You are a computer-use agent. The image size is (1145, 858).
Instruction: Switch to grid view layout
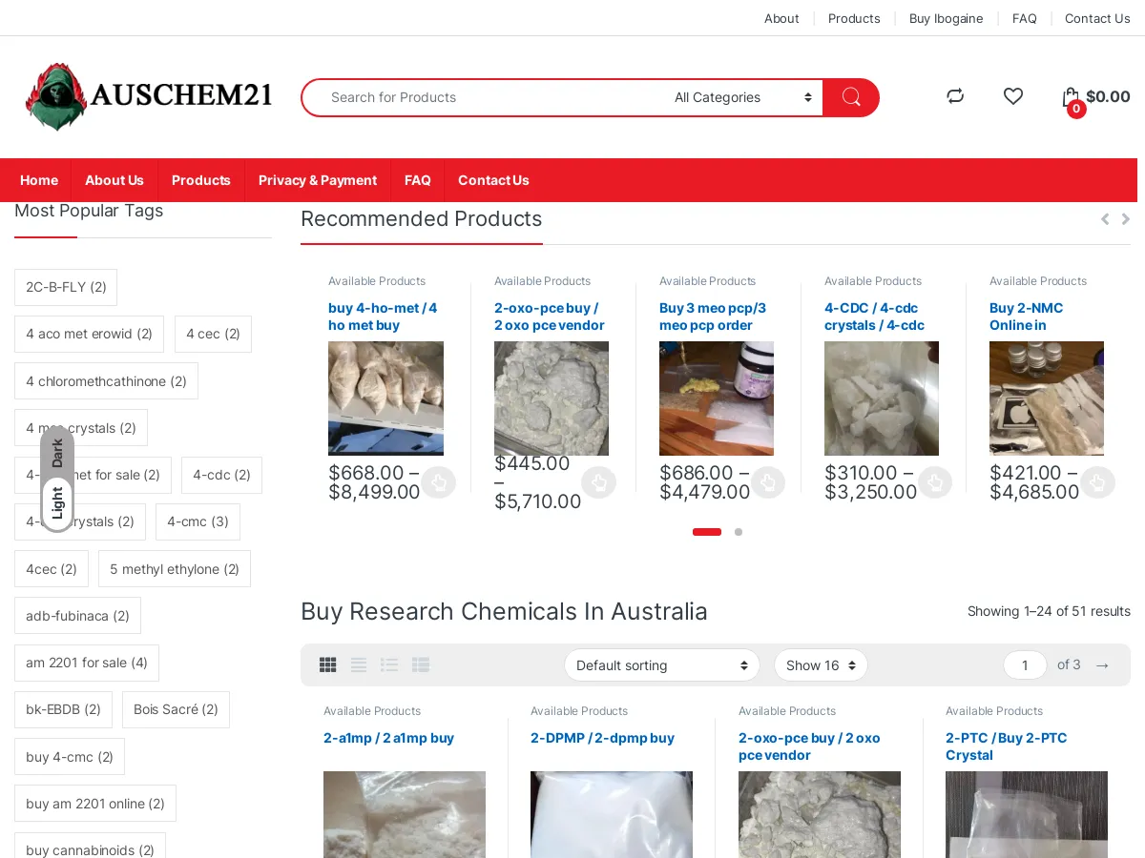pyautogui.click(x=328, y=665)
